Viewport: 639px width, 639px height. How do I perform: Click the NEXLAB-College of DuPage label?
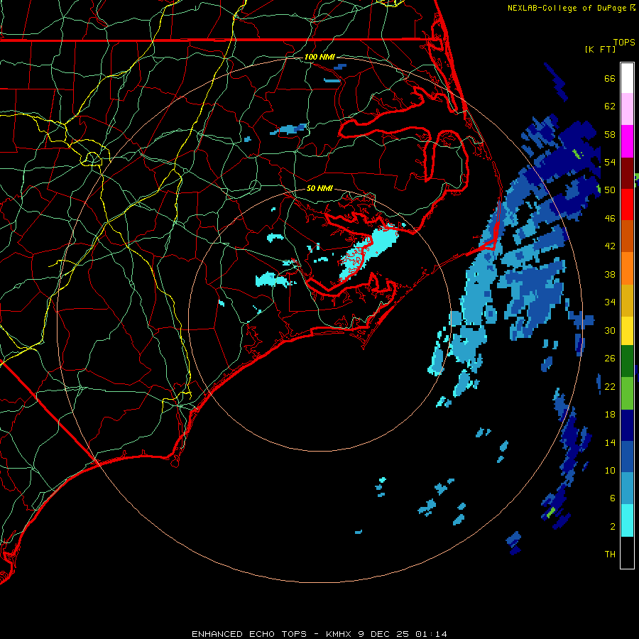click(567, 8)
